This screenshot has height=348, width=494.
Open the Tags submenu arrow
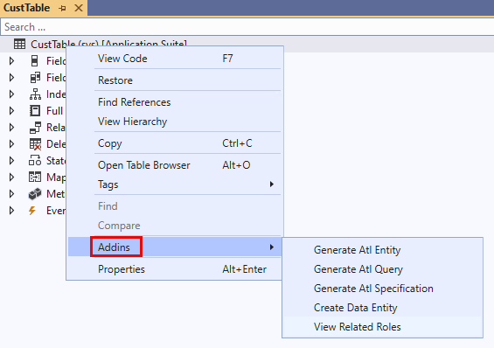pos(272,184)
